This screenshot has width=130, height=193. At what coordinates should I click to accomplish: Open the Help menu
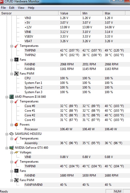coord(31,8)
